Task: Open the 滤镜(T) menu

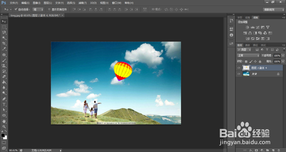Action: (83, 3)
